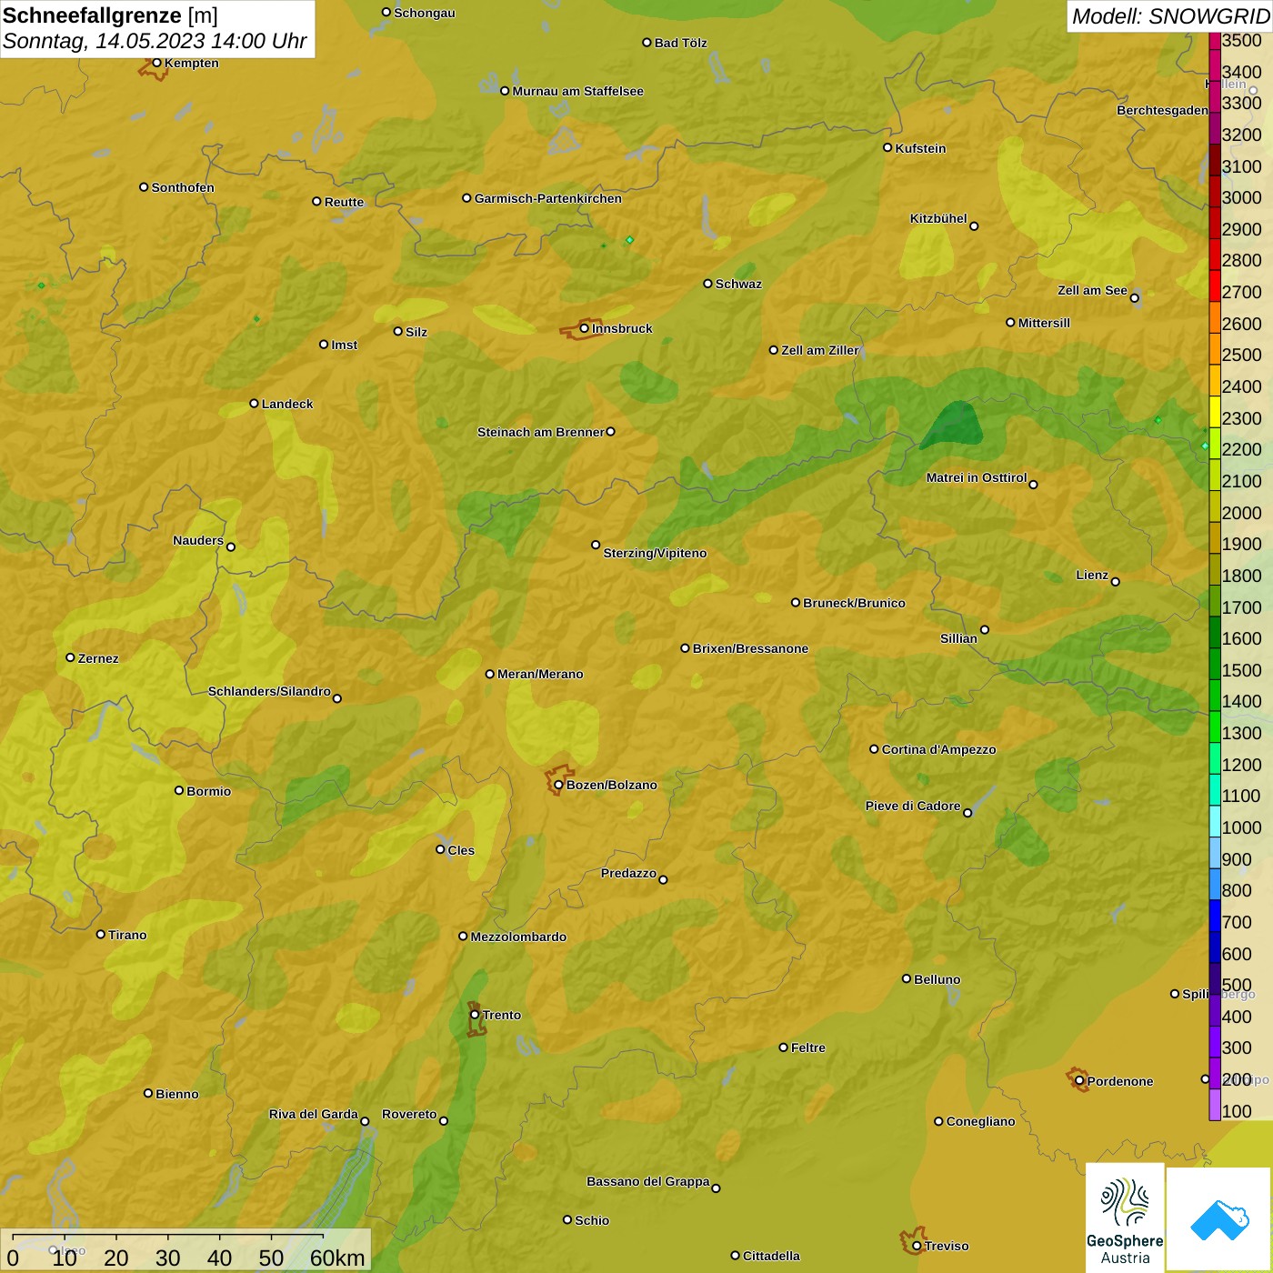Image resolution: width=1273 pixels, height=1273 pixels.
Task: Click the legend value '100'
Action: click(1237, 1110)
